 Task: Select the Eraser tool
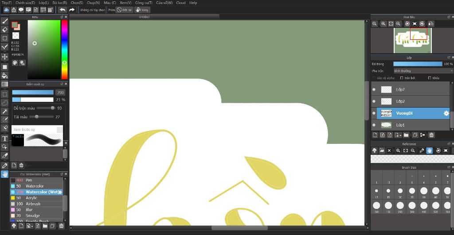tap(4, 30)
